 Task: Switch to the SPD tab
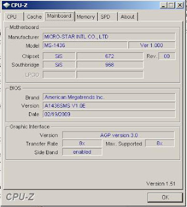pos(108,17)
